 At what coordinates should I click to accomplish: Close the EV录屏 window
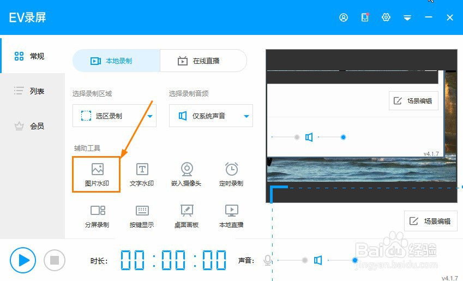click(x=450, y=17)
